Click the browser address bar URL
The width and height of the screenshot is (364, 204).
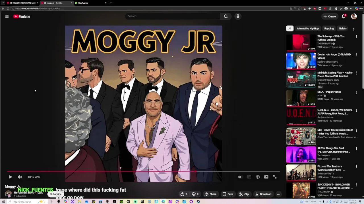coord(38,8)
